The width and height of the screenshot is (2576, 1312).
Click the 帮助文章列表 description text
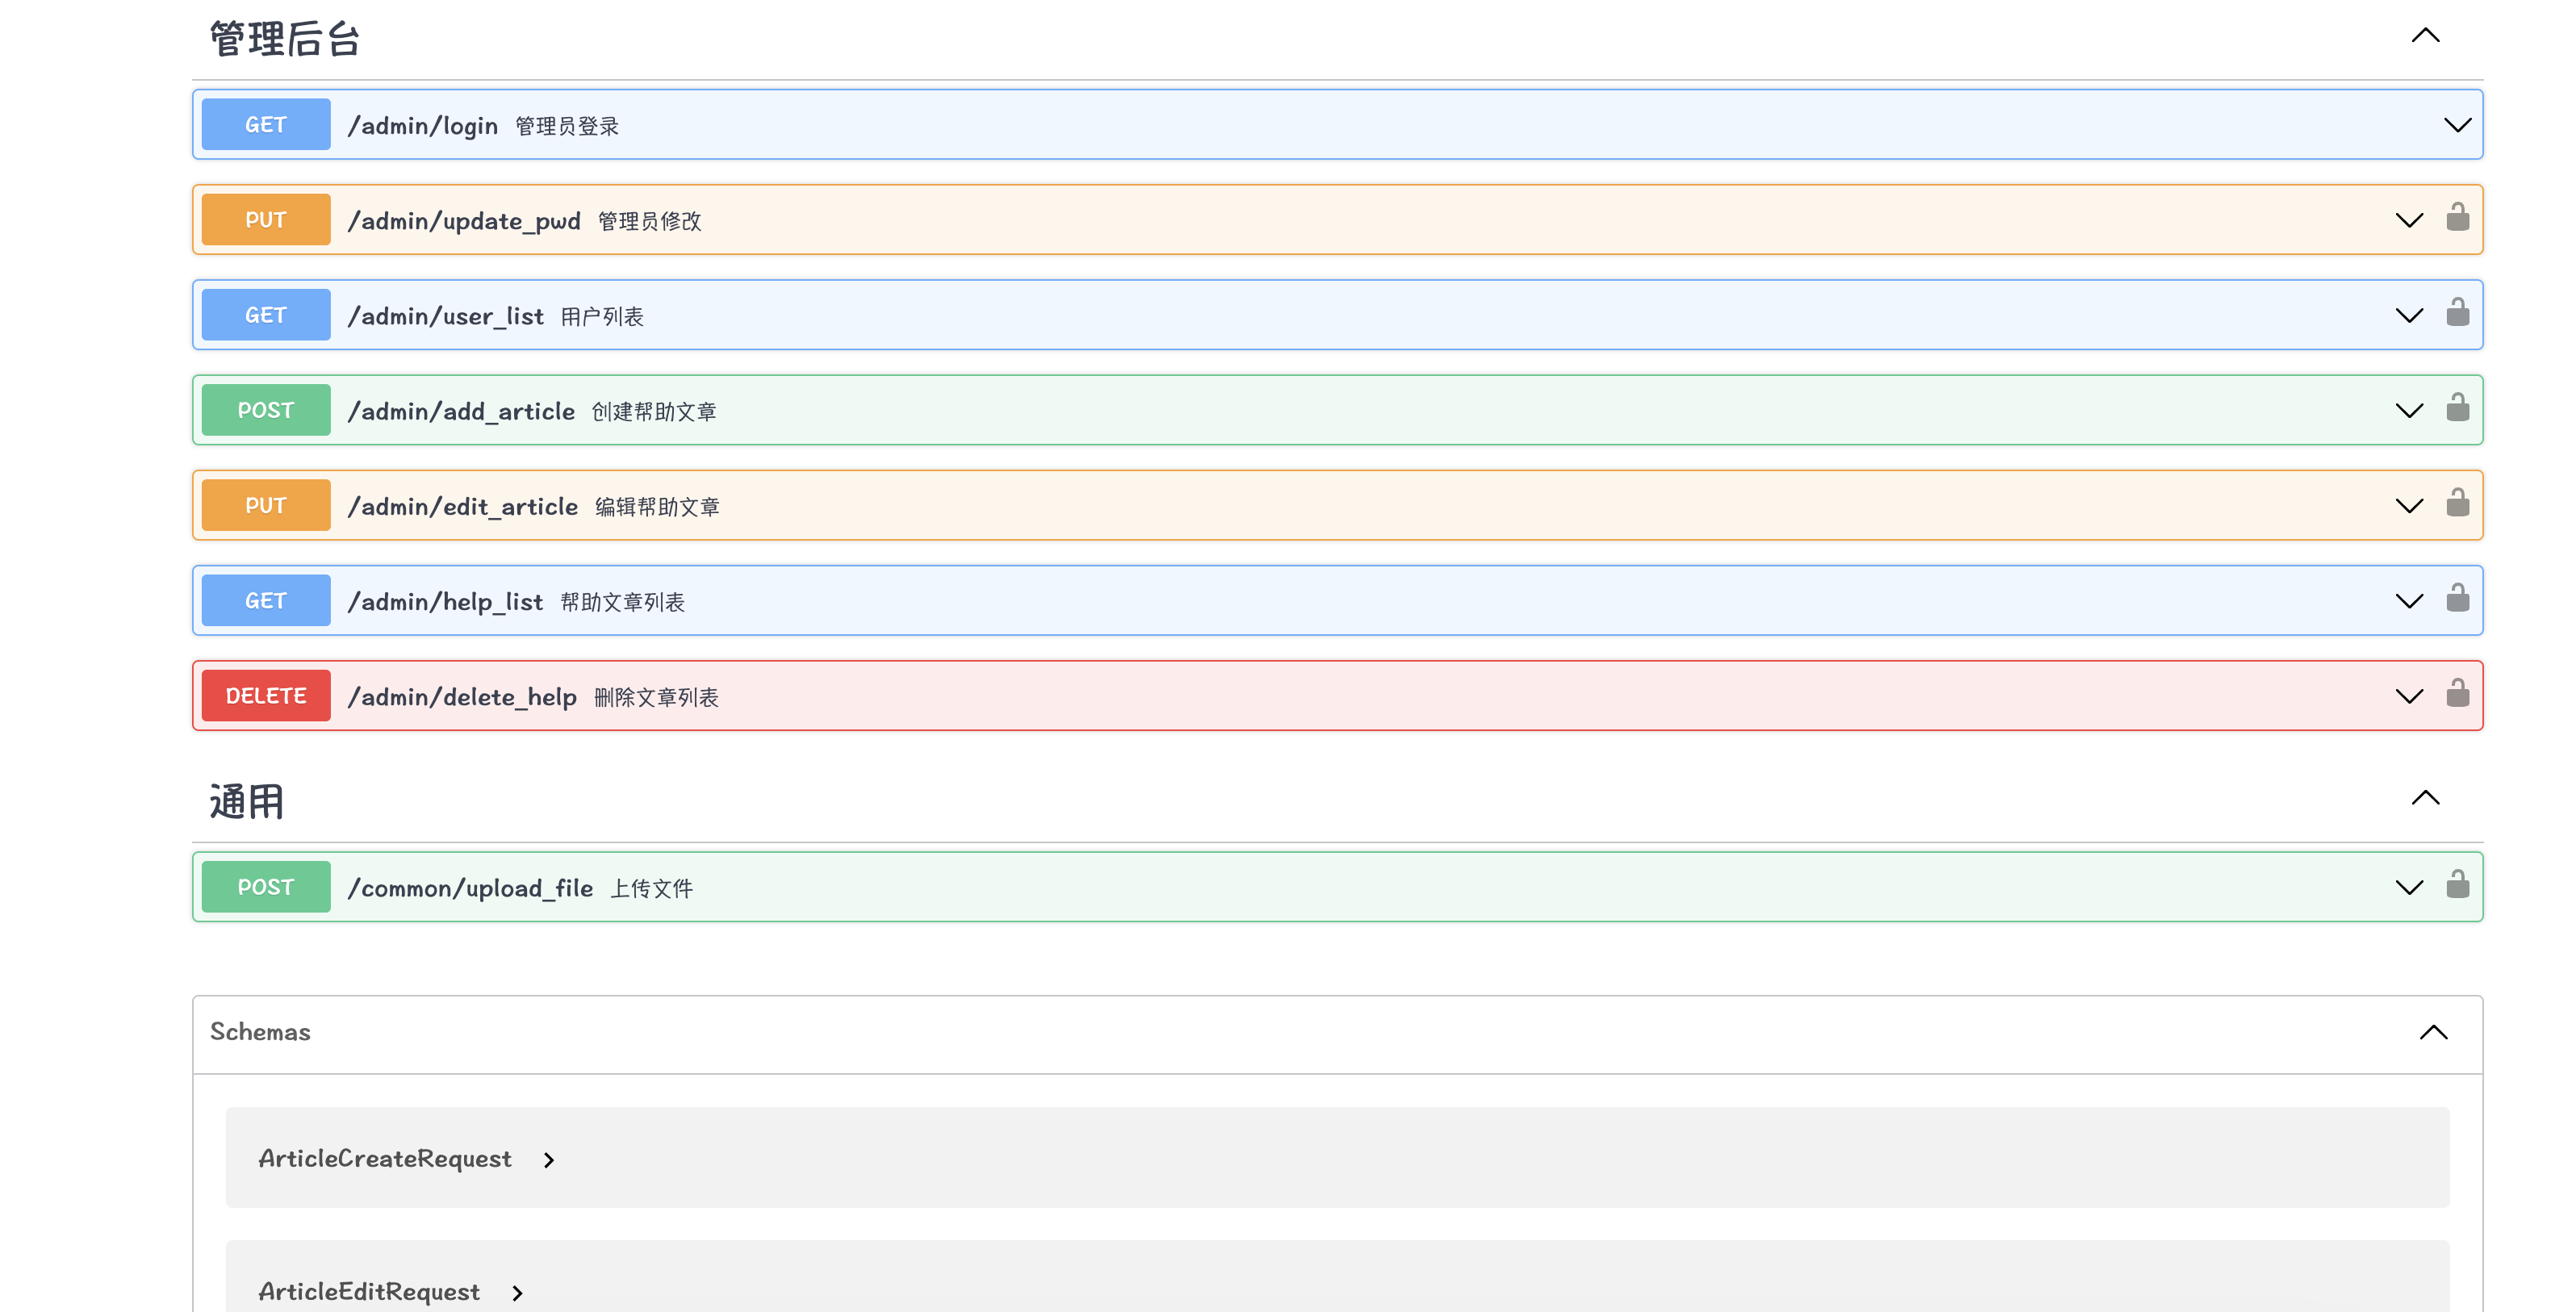(x=623, y=602)
